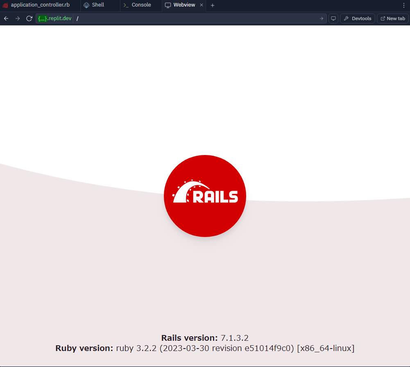The height and width of the screenshot is (367, 410).
Task: Reload the Webview page
Action: pyautogui.click(x=29, y=18)
